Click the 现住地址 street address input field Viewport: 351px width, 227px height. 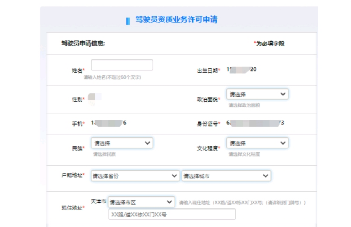click(172, 214)
